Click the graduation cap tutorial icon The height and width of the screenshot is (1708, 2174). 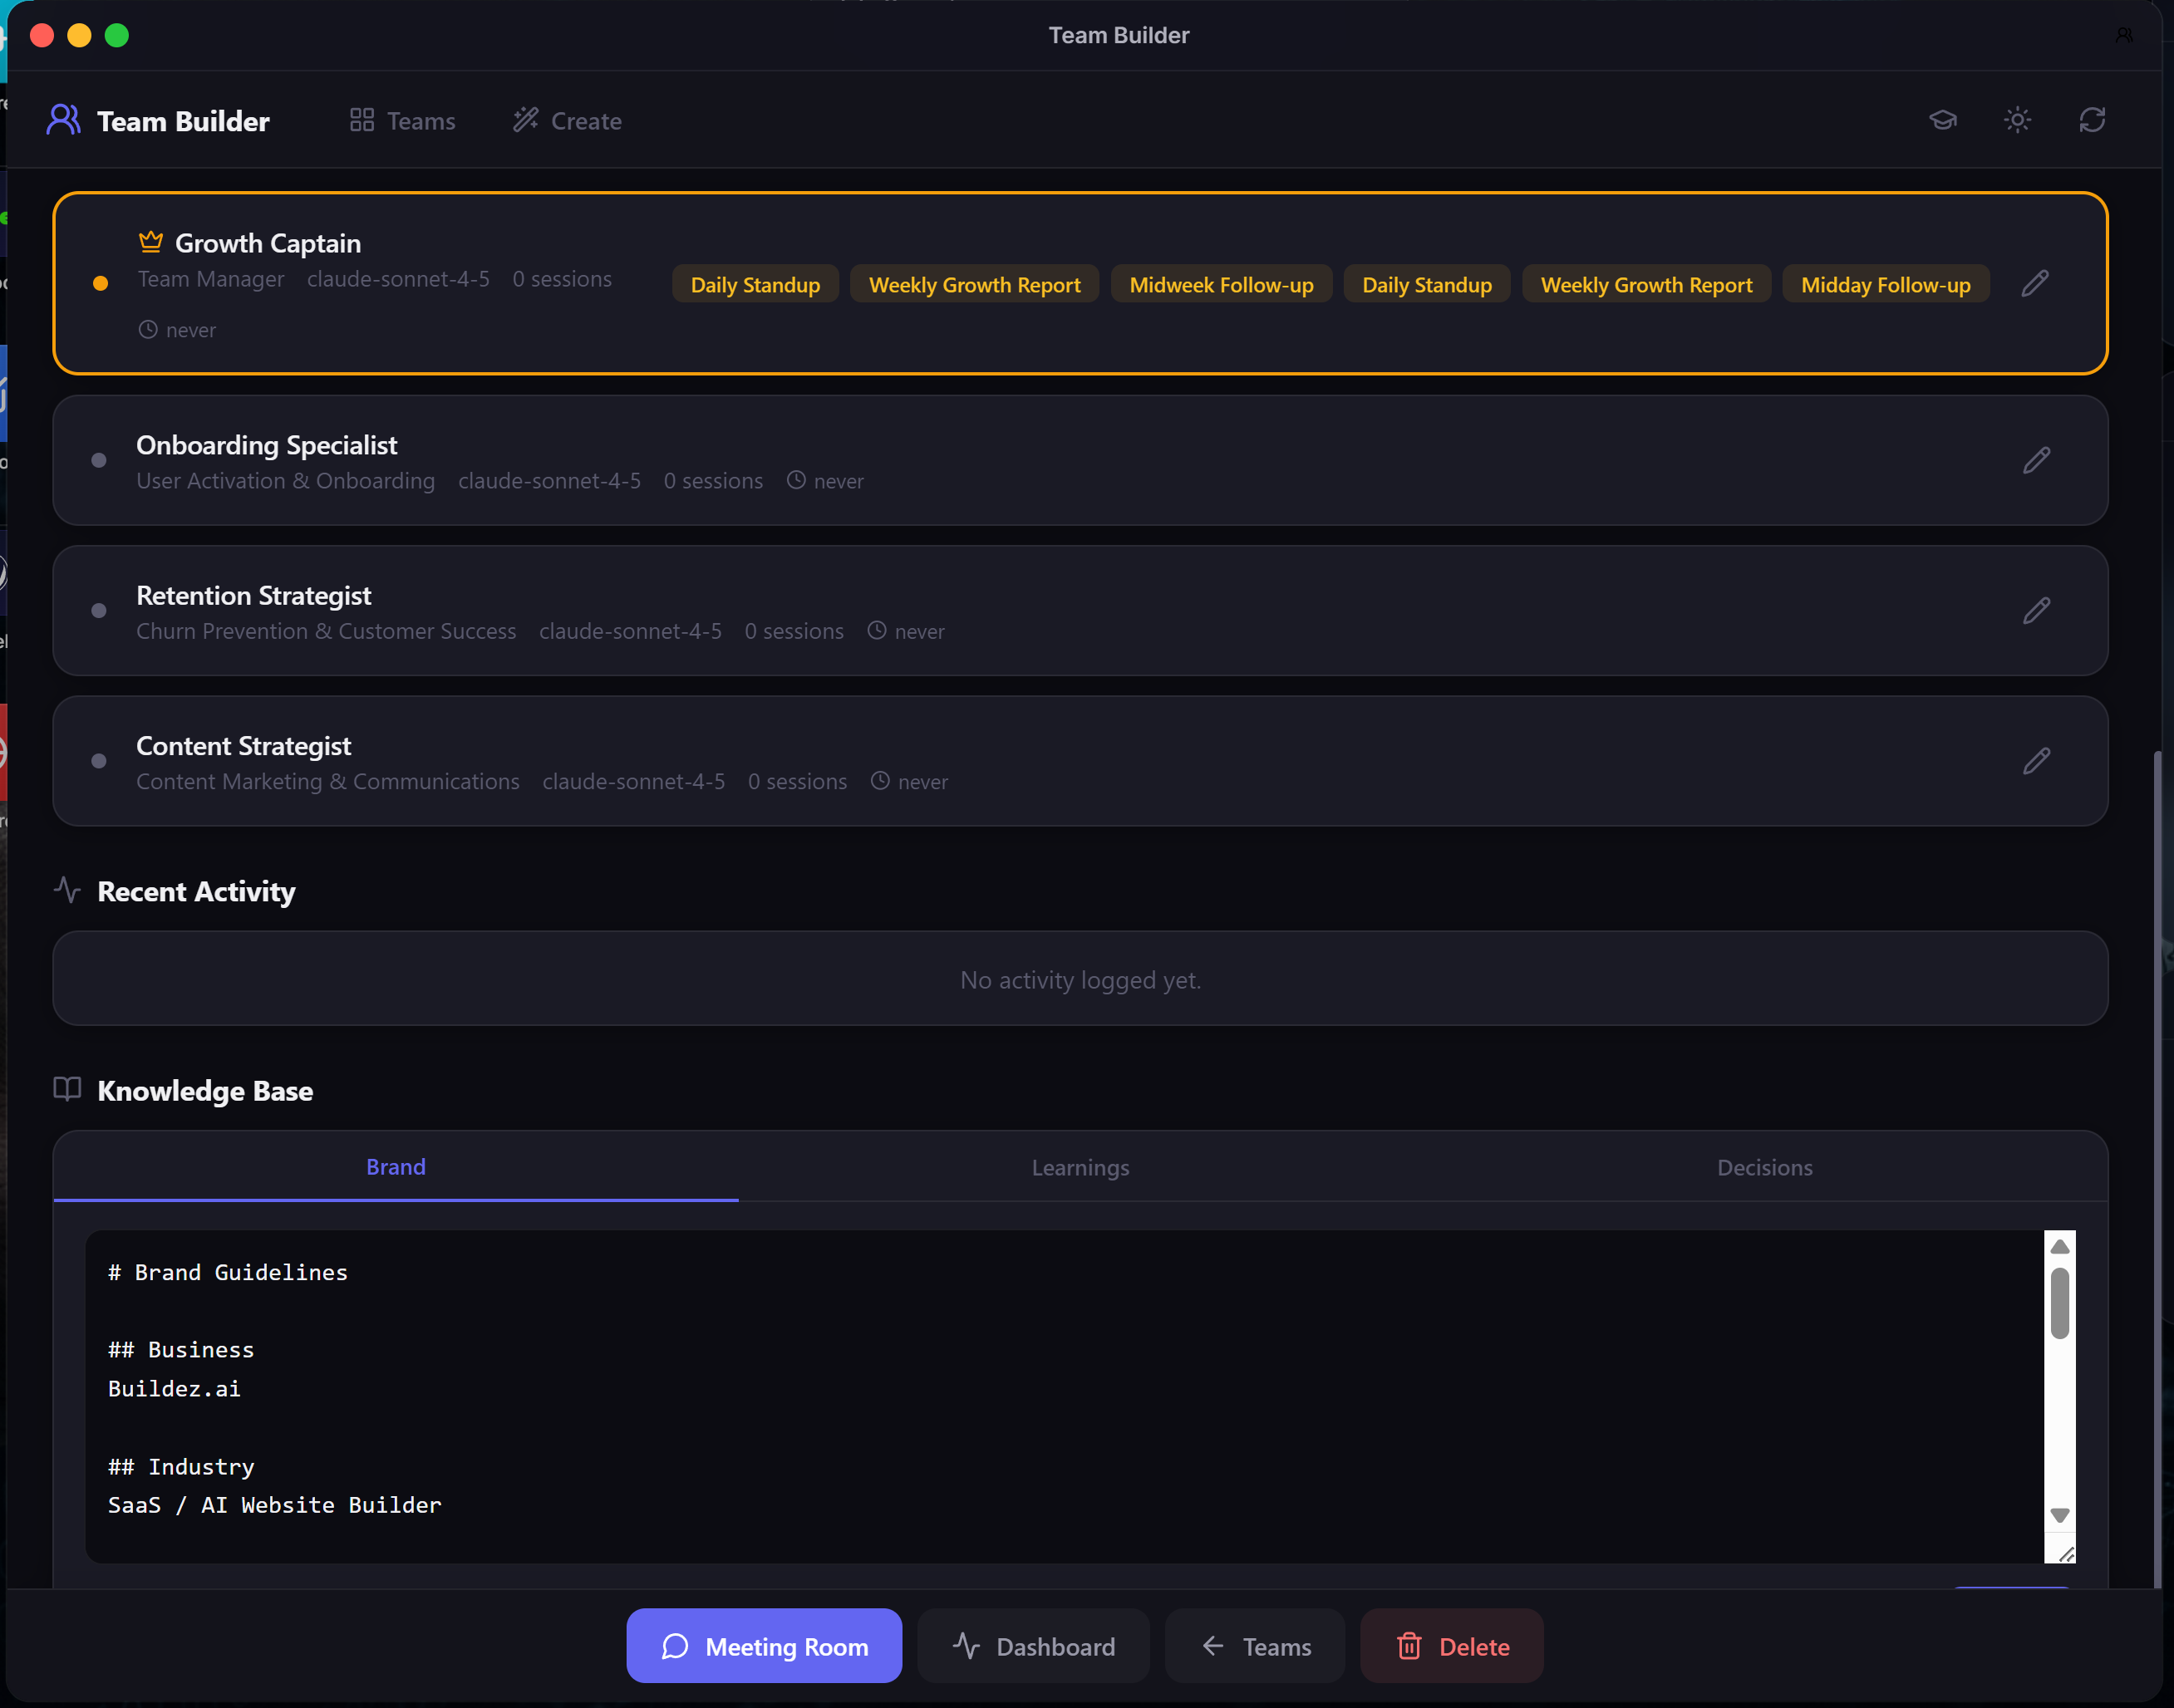tap(1942, 121)
